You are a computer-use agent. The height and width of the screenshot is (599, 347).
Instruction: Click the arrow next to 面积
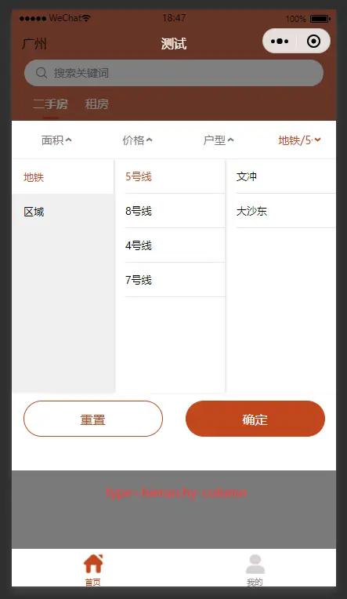(68, 140)
